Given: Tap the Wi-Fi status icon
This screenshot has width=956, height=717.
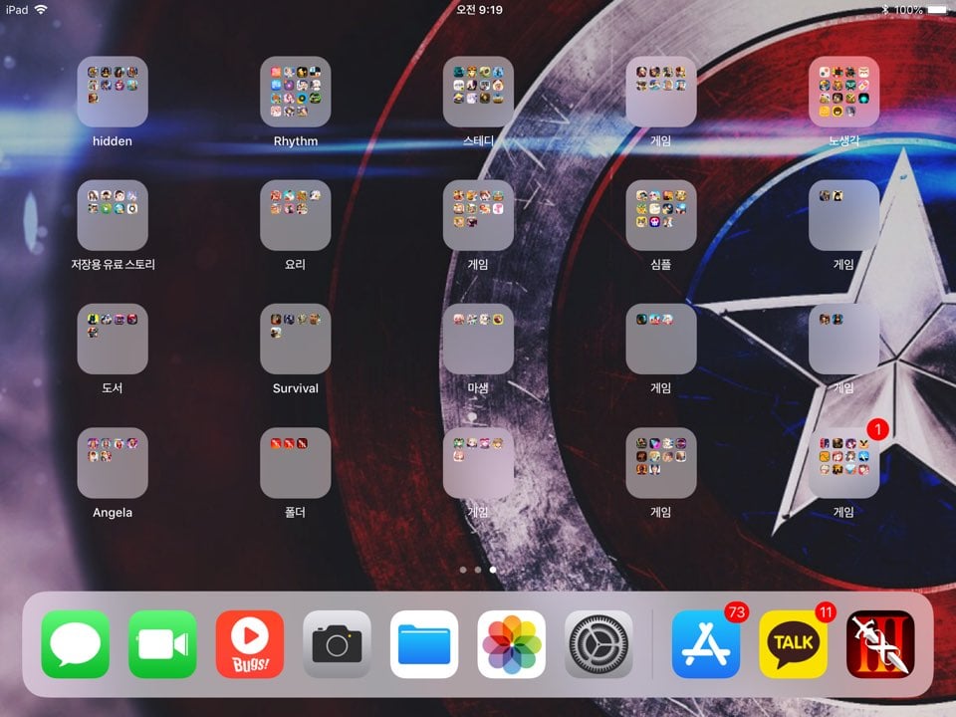Looking at the screenshot, I should (41, 9).
